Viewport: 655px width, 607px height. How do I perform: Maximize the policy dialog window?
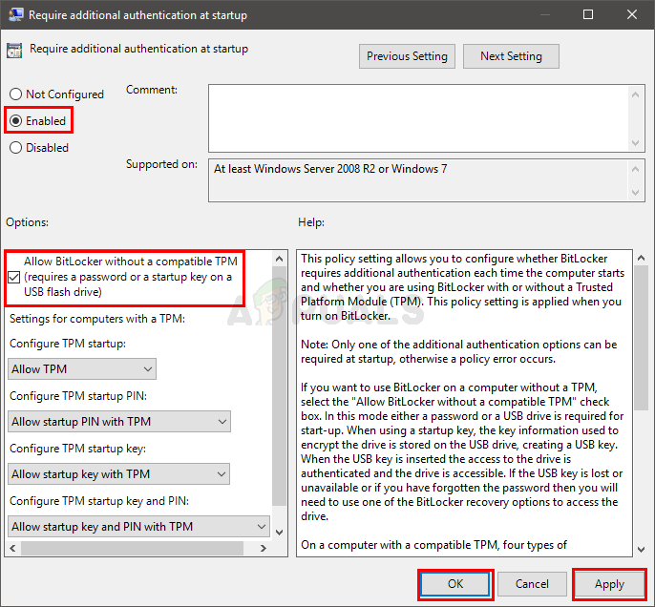click(x=587, y=14)
